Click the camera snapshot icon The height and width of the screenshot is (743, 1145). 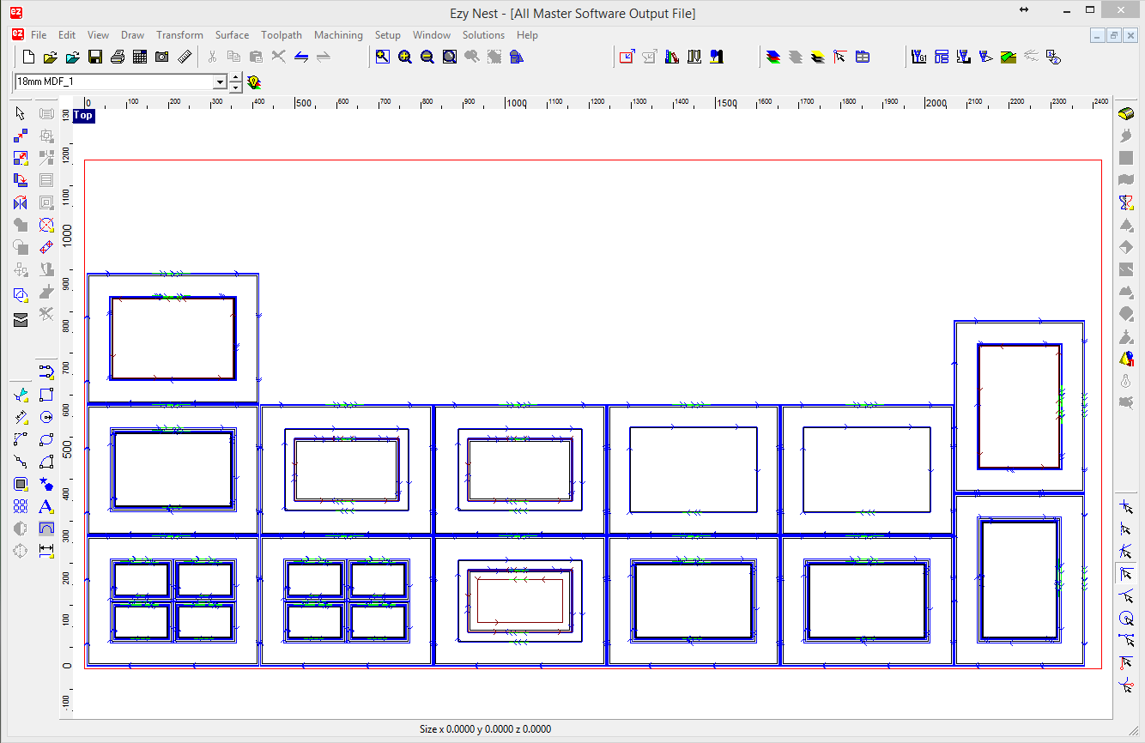(162, 57)
